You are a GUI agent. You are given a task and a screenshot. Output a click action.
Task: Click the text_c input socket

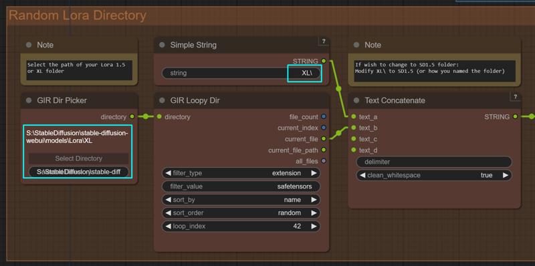click(x=354, y=139)
